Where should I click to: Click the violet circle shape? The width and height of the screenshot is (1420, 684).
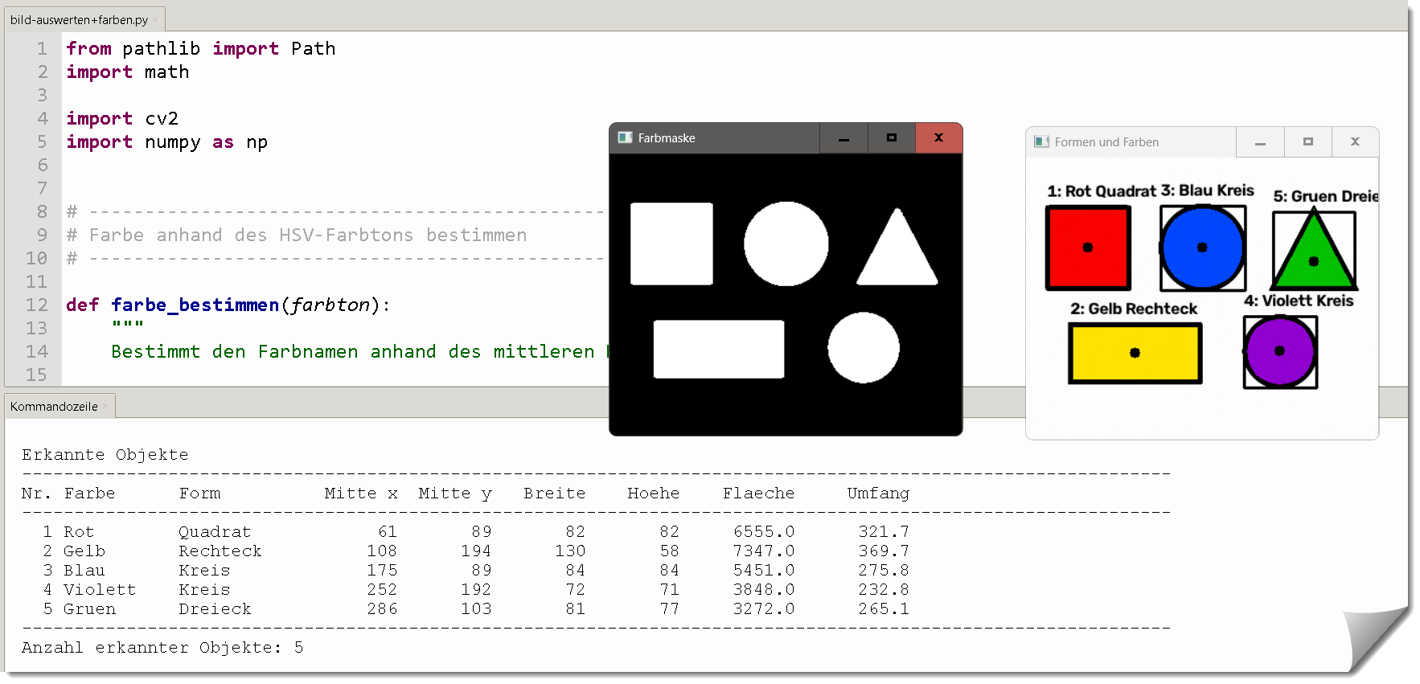click(x=1280, y=351)
